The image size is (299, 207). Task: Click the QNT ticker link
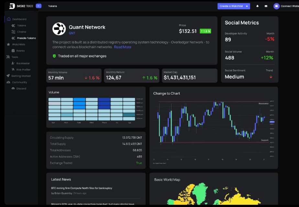pyautogui.click(x=72, y=33)
